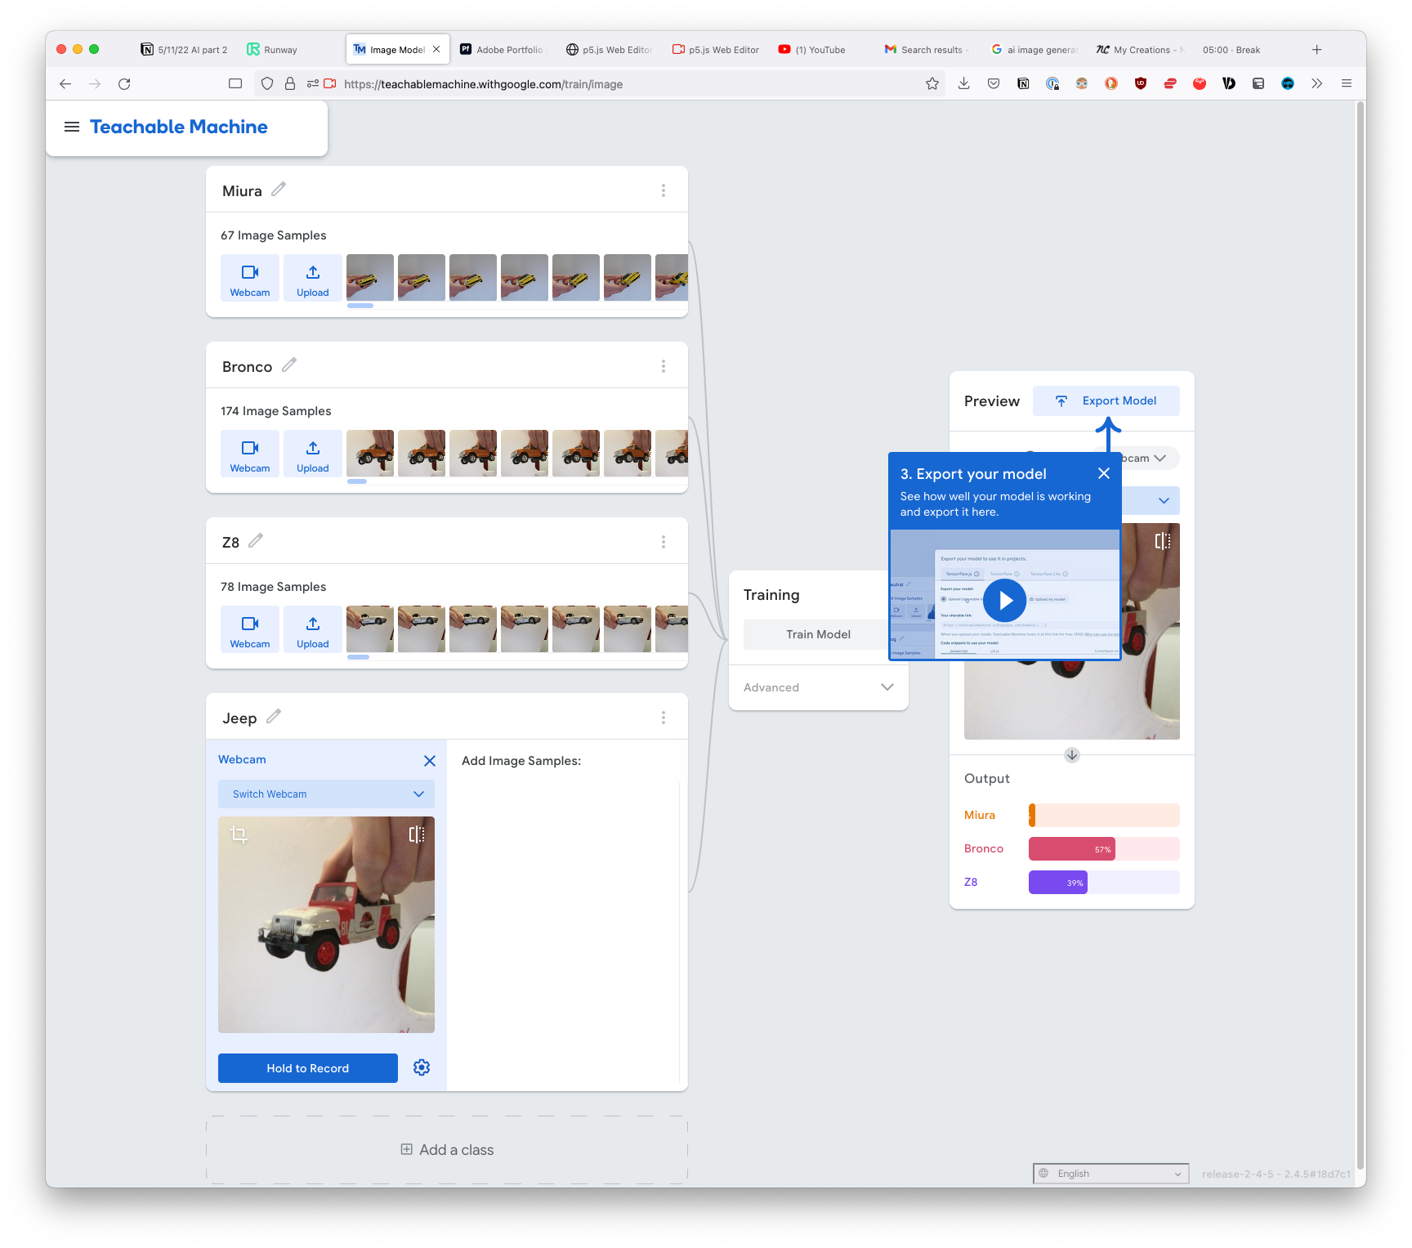The image size is (1412, 1248).
Task: Expand the Advanced training options
Action: 819,687
